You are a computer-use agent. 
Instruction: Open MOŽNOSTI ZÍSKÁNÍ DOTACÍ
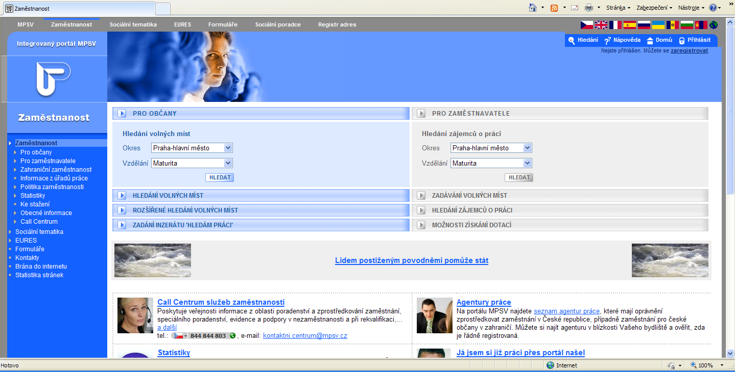(560, 225)
